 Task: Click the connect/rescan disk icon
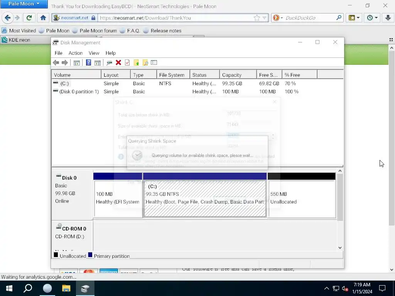click(109, 63)
